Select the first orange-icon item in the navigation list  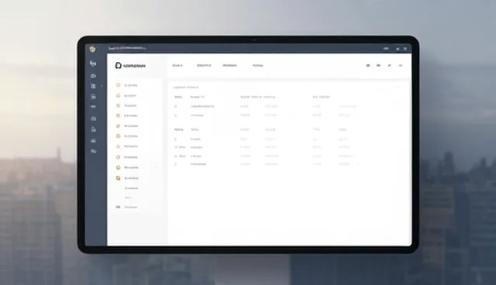point(127,85)
